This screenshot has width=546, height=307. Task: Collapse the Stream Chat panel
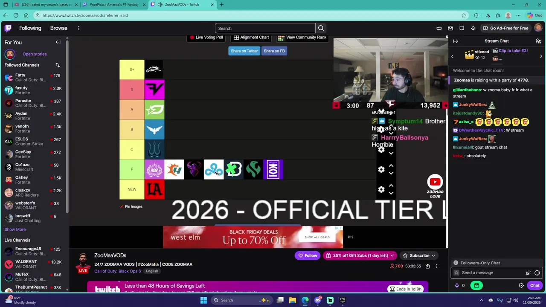pyautogui.click(x=456, y=41)
